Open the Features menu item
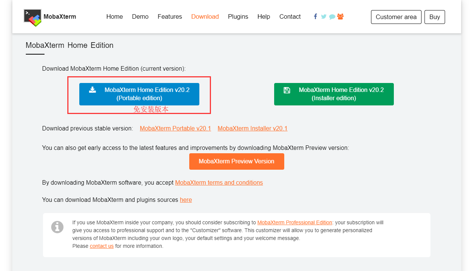Screen dimensions: 472x271 [x=170, y=16]
